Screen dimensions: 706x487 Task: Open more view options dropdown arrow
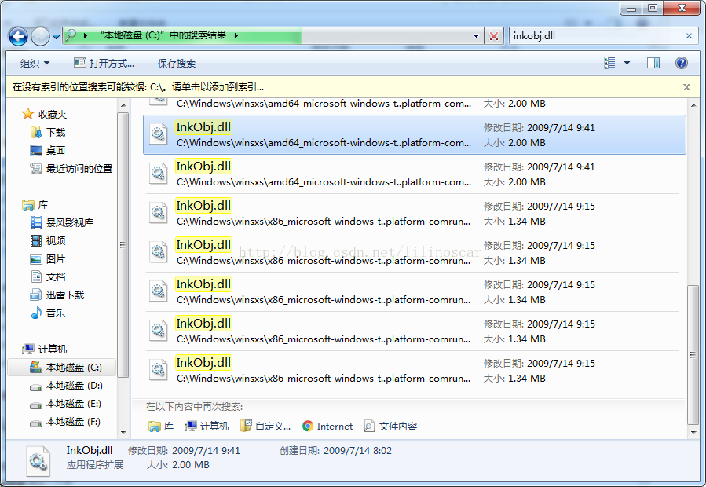coord(627,63)
